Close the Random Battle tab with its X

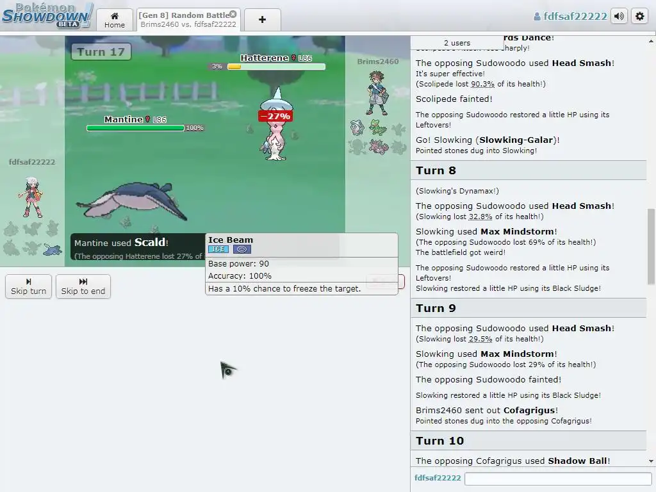[x=233, y=14]
